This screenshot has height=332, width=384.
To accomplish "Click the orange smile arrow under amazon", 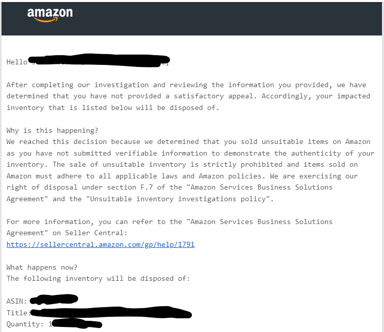I will pyautogui.click(x=46, y=20).
